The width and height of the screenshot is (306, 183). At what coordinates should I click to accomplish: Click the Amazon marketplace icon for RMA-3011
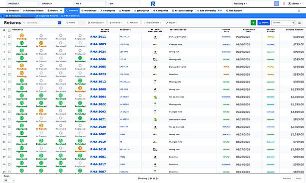[x=155, y=37]
